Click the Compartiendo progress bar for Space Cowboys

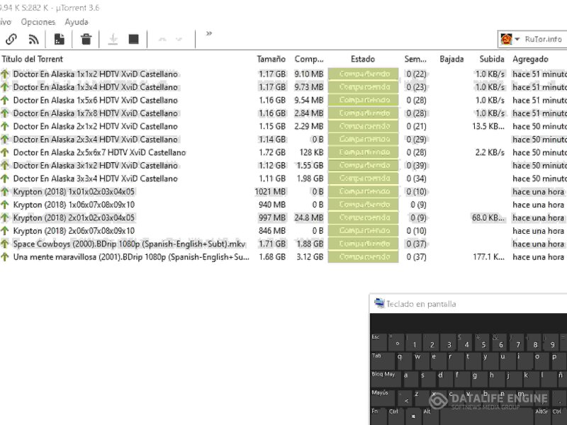[x=363, y=244]
